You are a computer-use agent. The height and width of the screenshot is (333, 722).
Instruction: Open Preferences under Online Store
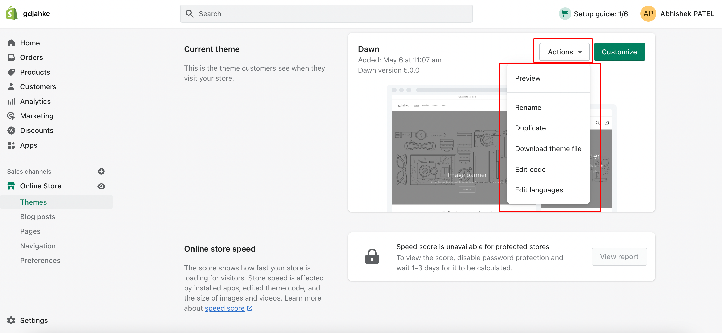click(40, 260)
